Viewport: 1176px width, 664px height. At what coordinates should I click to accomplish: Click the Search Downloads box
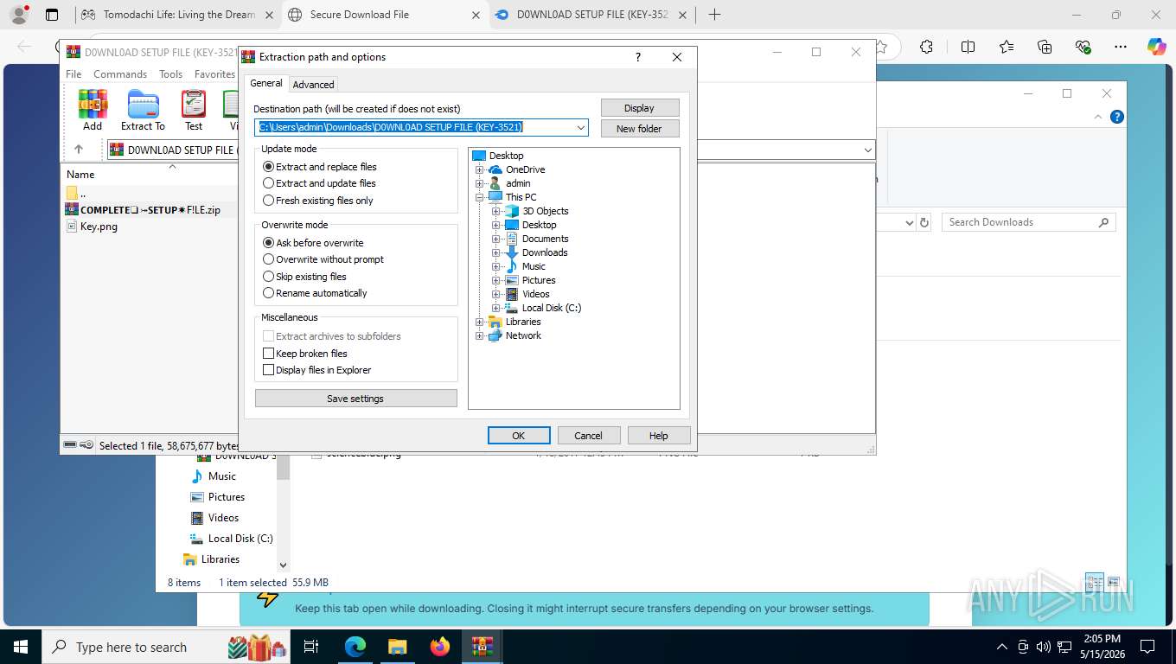[1029, 222]
